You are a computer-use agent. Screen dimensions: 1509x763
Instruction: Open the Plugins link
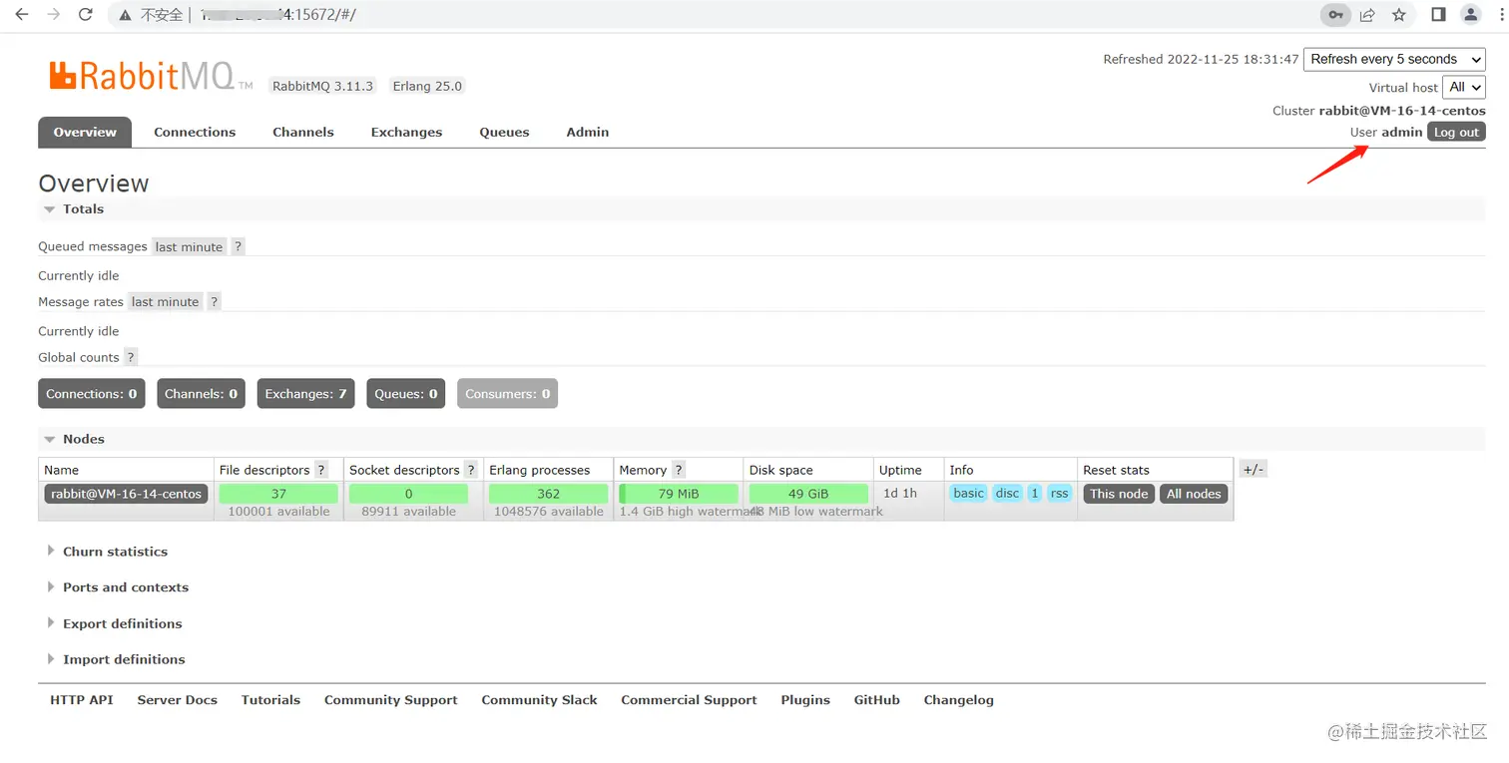pyautogui.click(x=805, y=700)
